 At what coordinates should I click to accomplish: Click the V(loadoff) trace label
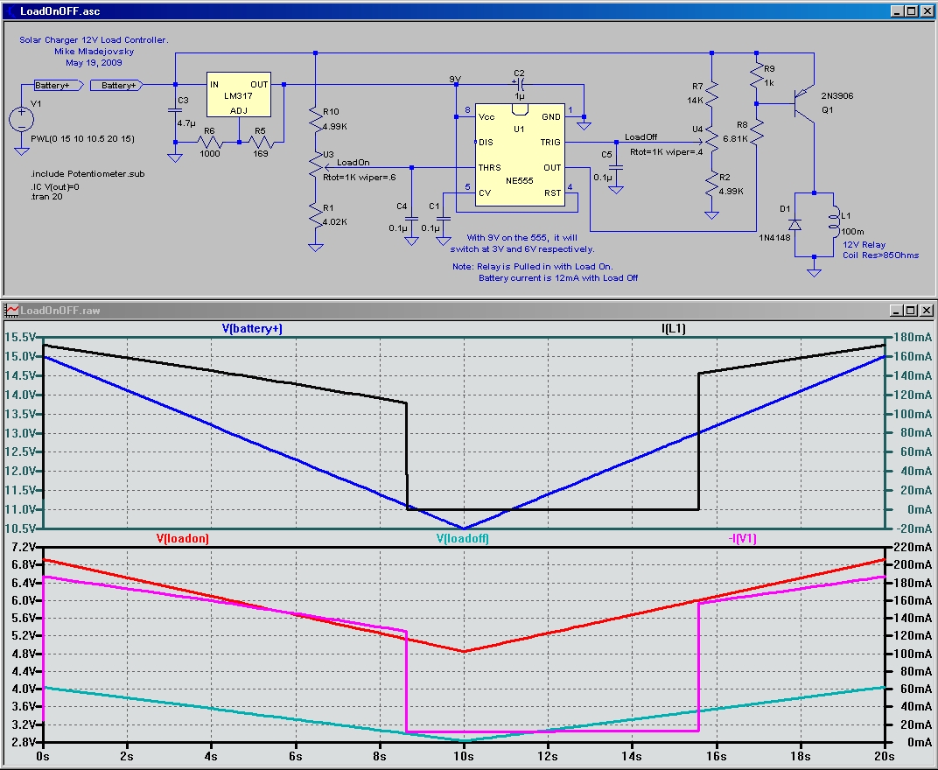click(x=462, y=538)
